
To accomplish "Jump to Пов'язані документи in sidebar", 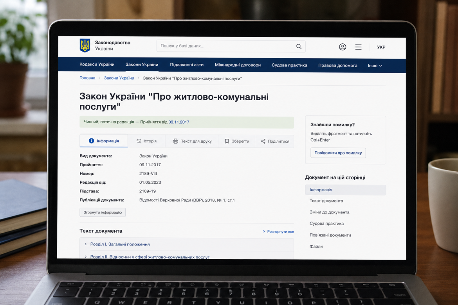I will 330,235.
